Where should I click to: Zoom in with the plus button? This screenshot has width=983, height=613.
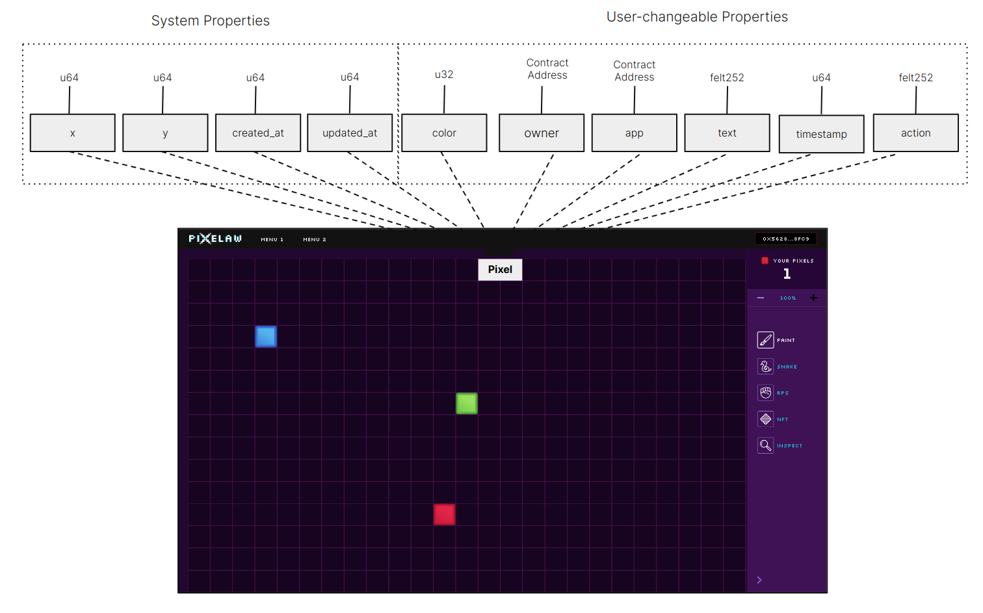tap(813, 298)
